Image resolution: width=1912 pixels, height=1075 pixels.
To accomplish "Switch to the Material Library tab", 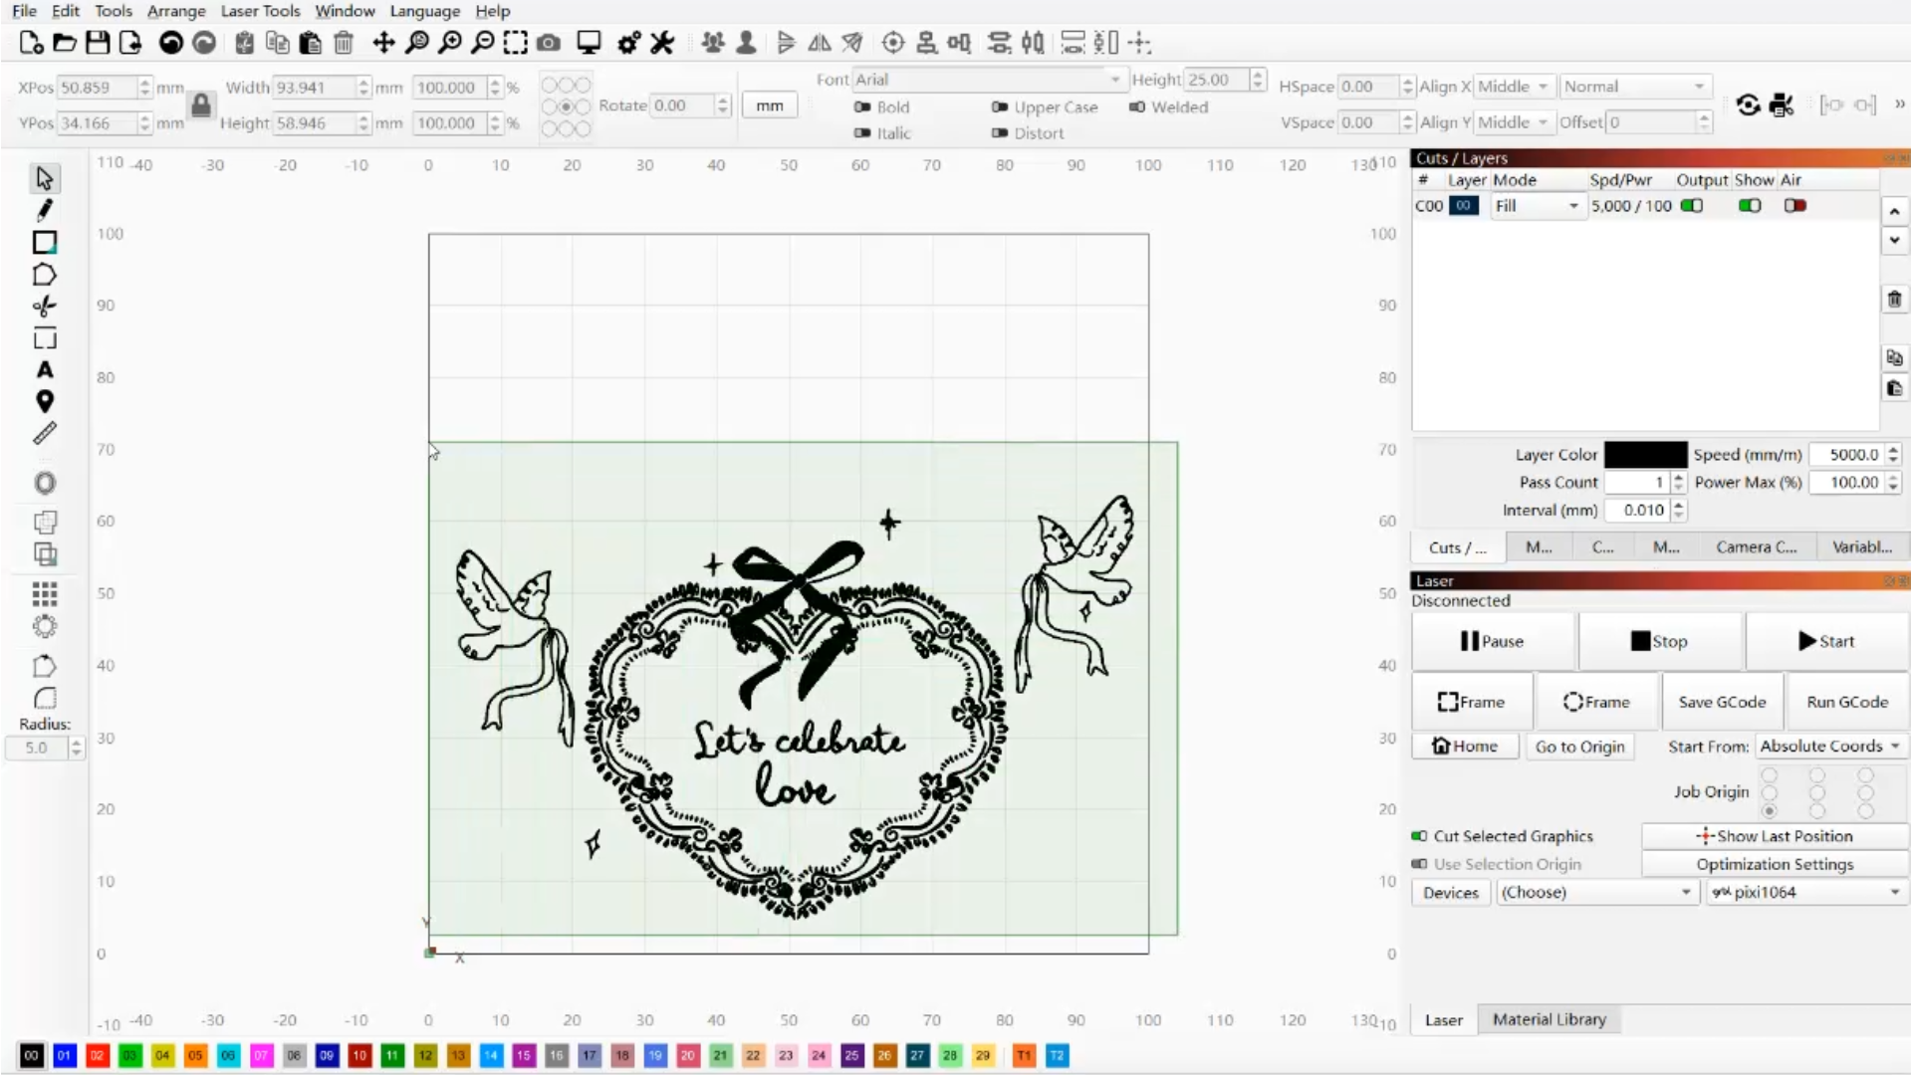I will coord(1549,1019).
